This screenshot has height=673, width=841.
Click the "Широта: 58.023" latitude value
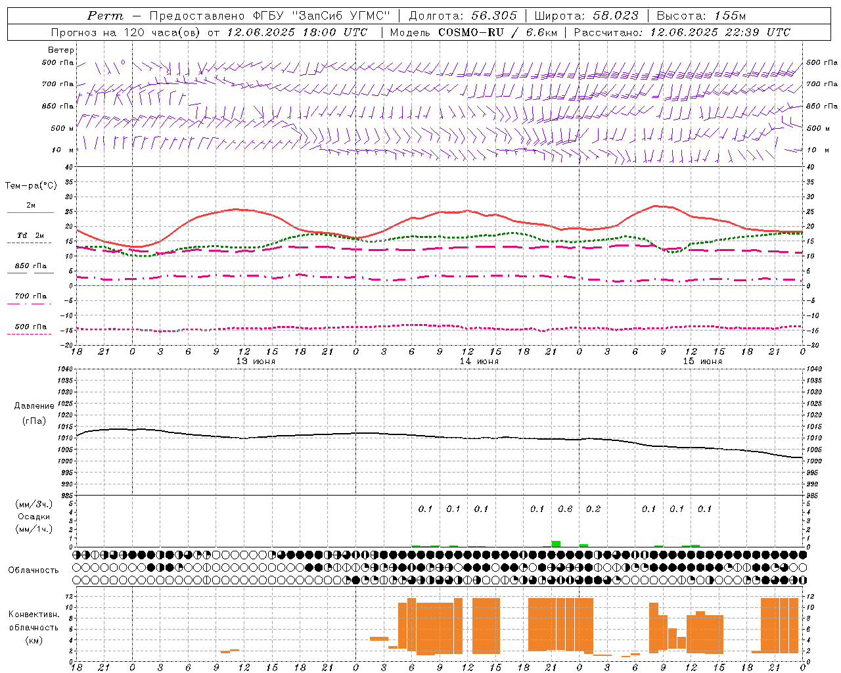(x=586, y=16)
